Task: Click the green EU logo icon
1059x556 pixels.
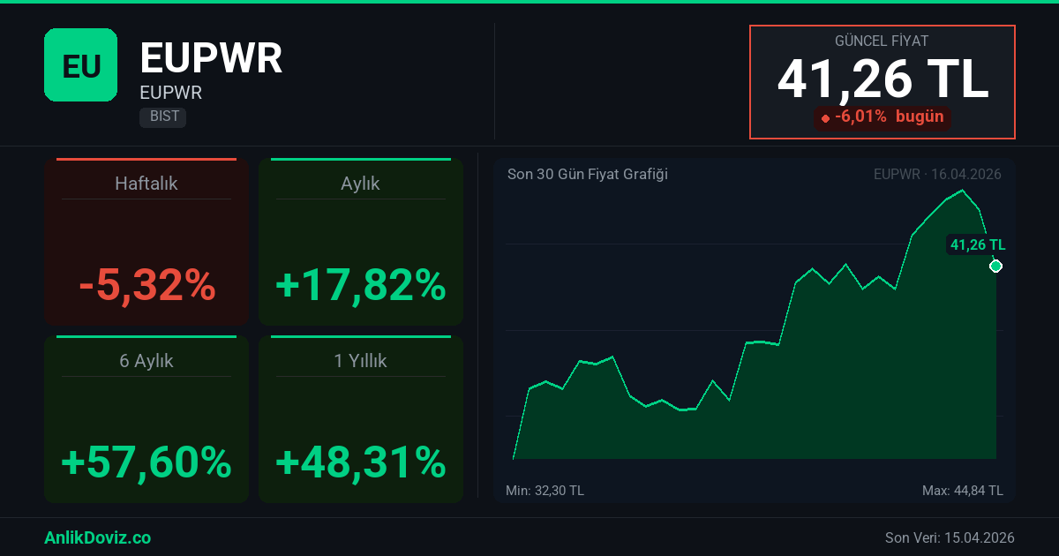Action: (x=80, y=64)
